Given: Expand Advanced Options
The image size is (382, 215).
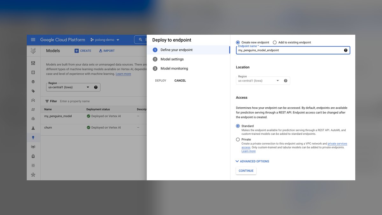Looking at the screenshot, I should click(x=252, y=161).
